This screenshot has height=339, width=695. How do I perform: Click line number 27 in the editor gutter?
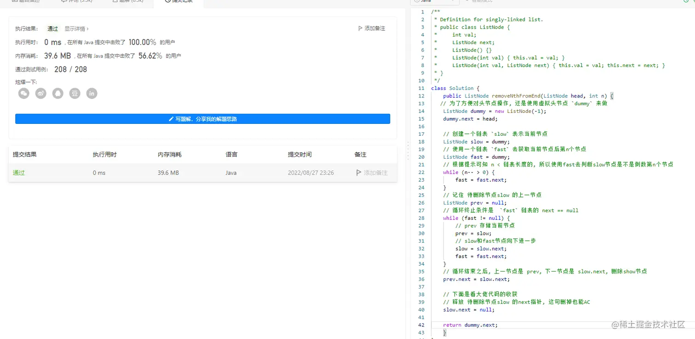(422, 211)
